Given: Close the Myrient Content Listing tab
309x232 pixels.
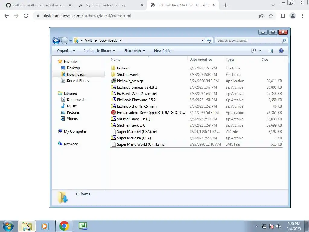Looking at the screenshot, I should [142, 5].
